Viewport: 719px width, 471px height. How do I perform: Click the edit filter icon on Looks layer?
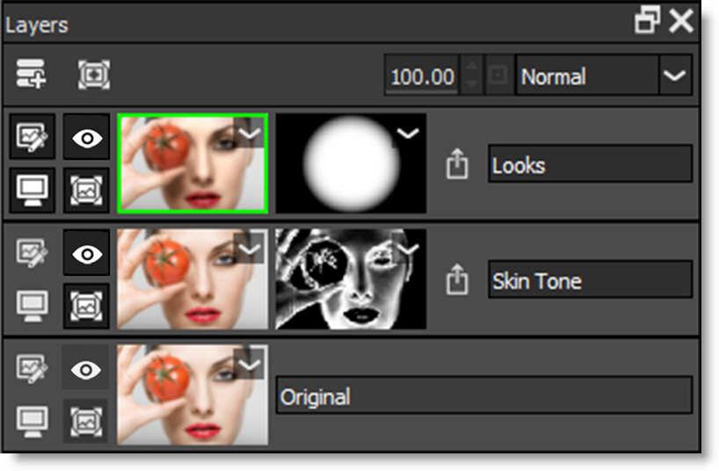(32, 136)
